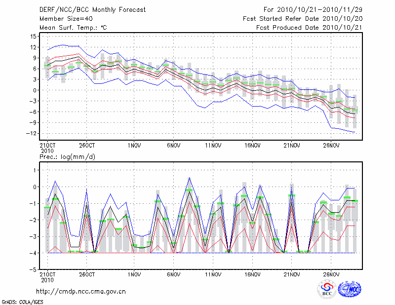Image resolution: width=395 pixels, height=305 pixels.
Task: Click 21NOV tick on precipitation chart axis
Action: [x=292, y=274]
